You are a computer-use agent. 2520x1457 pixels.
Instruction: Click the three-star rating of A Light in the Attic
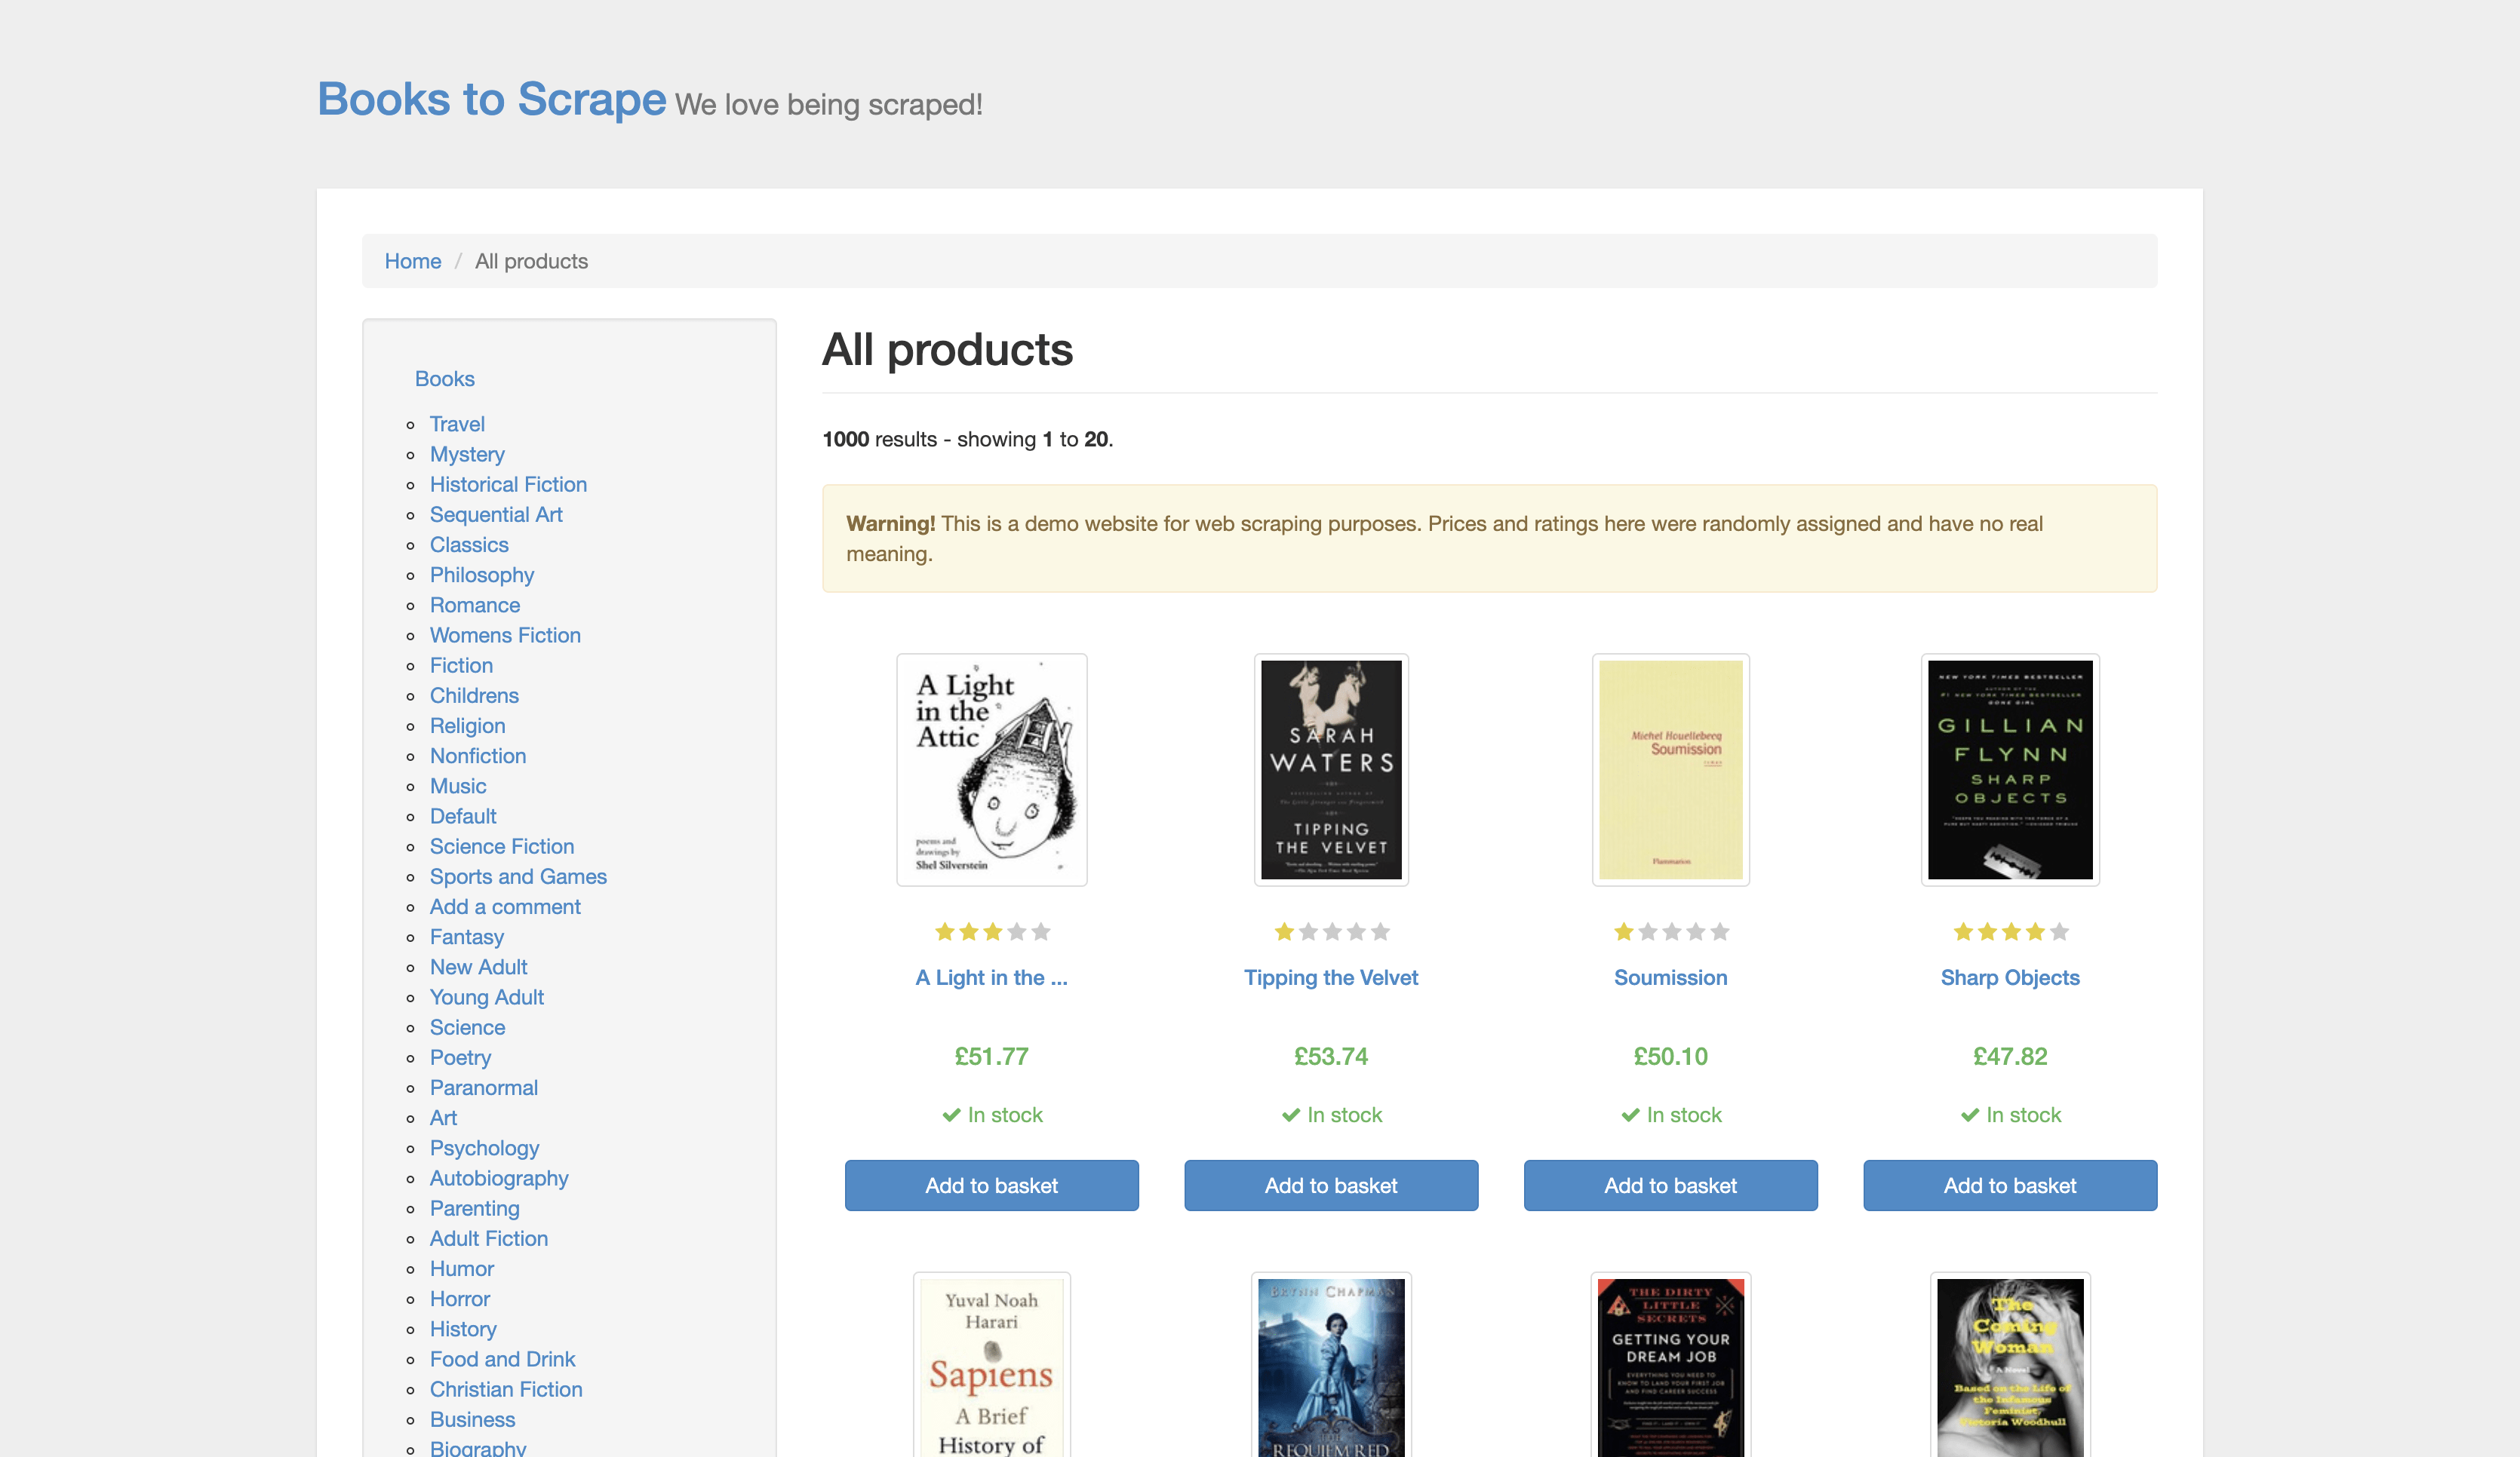pyautogui.click(x=992, y=931)
